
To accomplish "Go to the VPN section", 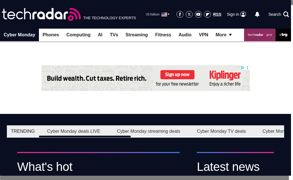I will 203,35.
